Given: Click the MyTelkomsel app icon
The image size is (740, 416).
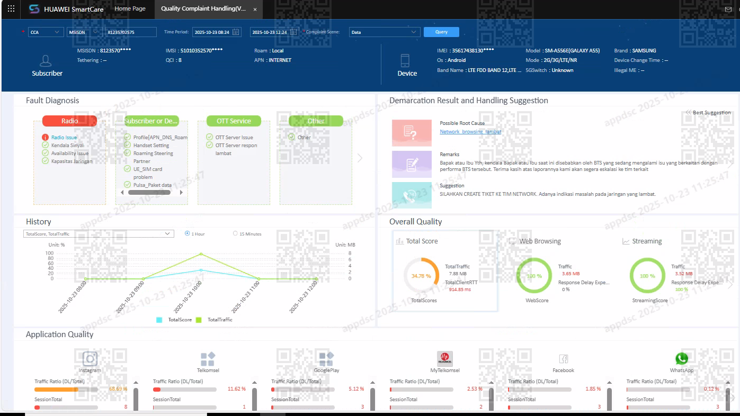Looking at the screenshot, I should coord(445,359).
